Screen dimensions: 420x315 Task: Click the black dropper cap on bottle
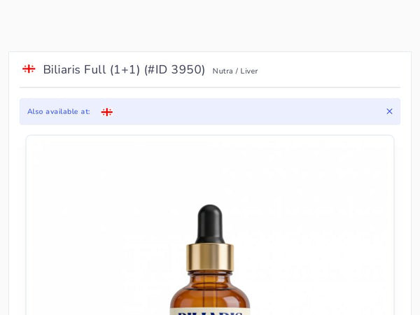coord(210,224)
